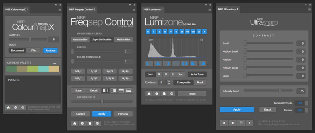This screenshot has width=315, height=133.
Task: Toggle Luminosity Mode switch
Action: pyautogui.click(x=301, y=103)
